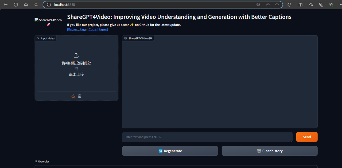Open the Favorites list icon

[311, 5]
